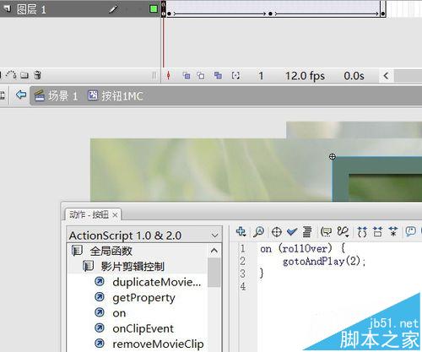The width and height of the screenshot is (422, 352).
Task: Click the registration point crosshair on stage
Action: [x=333, y=157]
